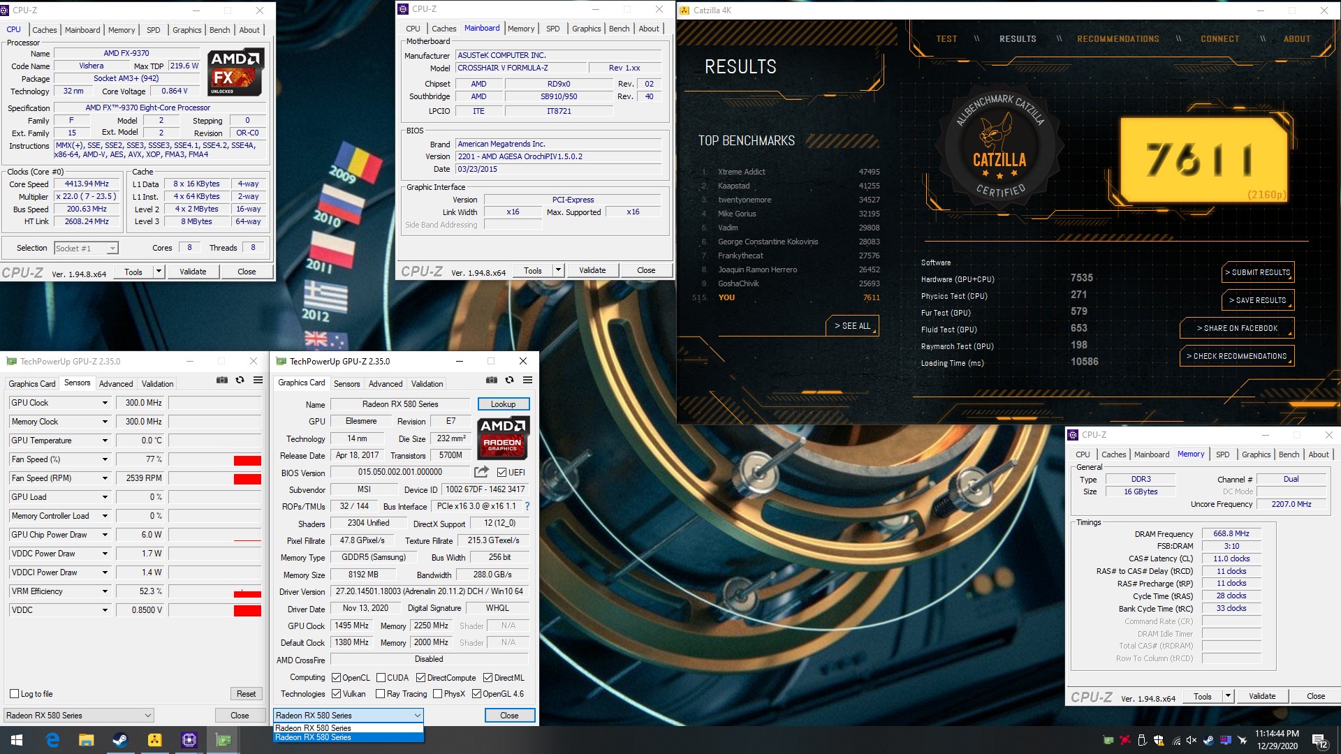Image resolution: width=1341 pixels, height=754 pixels.
Task: Click muted volume speaker tray icon
Action: (1192, 740)
